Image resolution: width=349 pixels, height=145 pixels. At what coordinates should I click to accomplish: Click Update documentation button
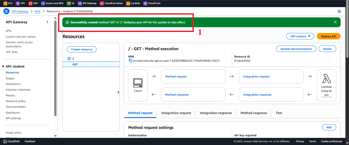pos(296,49)
